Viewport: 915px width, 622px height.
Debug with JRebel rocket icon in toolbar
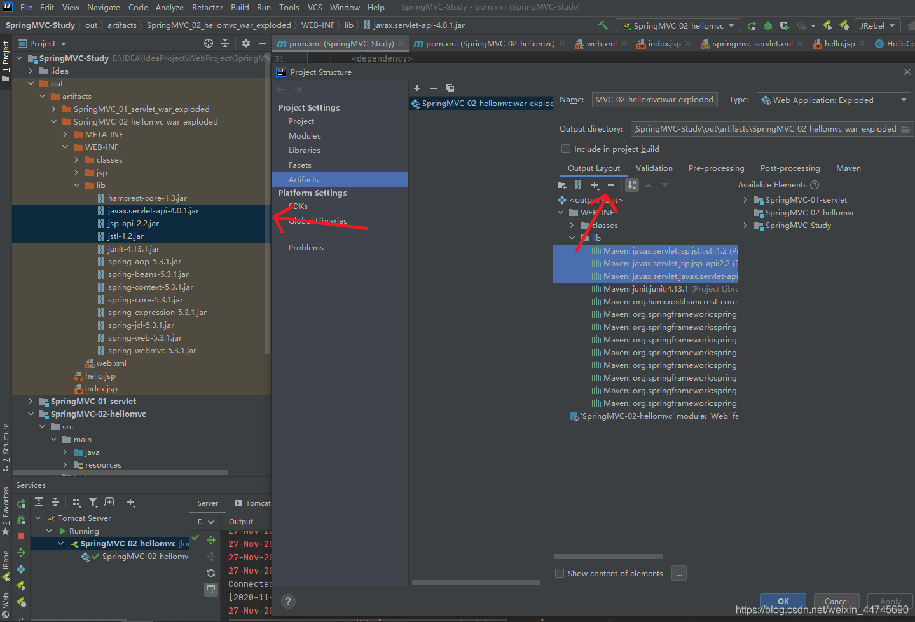(x=844, y=25)
